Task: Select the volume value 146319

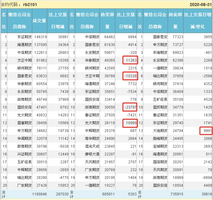Action: (x=40, y=37)
